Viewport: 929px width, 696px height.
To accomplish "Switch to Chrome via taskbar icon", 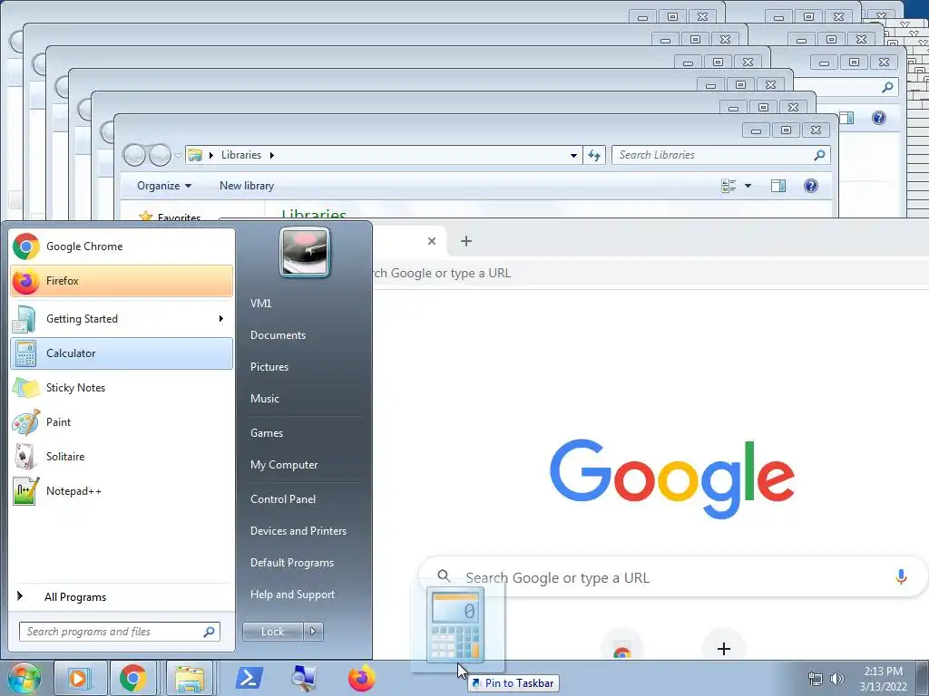I will (x=132, y=678).
